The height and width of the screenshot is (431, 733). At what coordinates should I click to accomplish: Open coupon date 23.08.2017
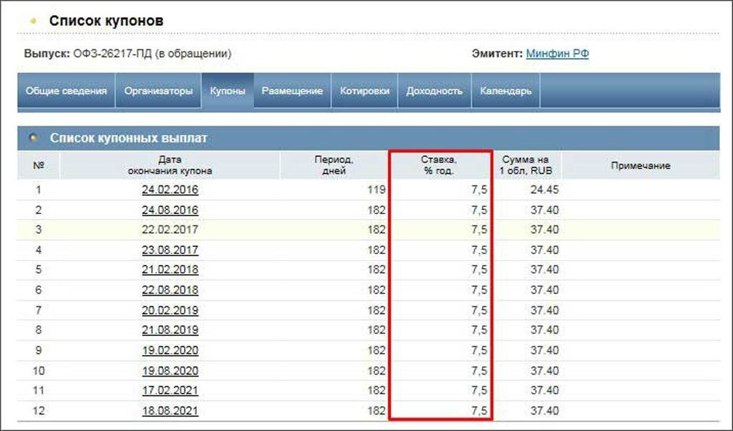point(170,250)
